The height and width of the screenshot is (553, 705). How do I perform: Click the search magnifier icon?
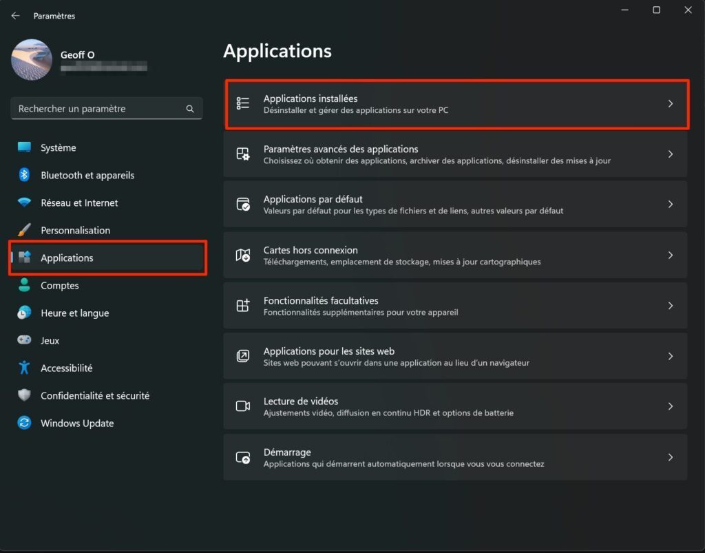(x=190, y=109)
